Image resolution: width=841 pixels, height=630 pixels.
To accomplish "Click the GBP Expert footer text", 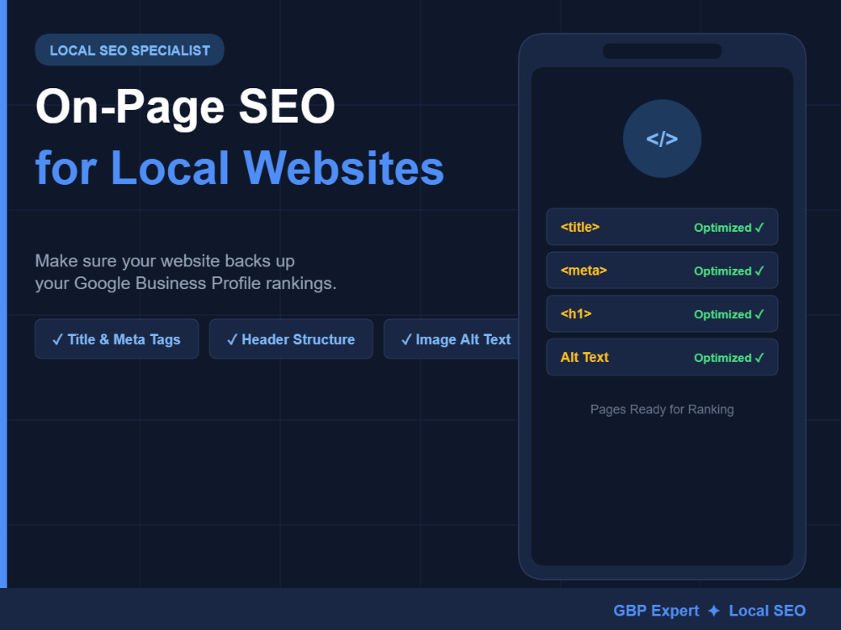I will pos(656,611).
